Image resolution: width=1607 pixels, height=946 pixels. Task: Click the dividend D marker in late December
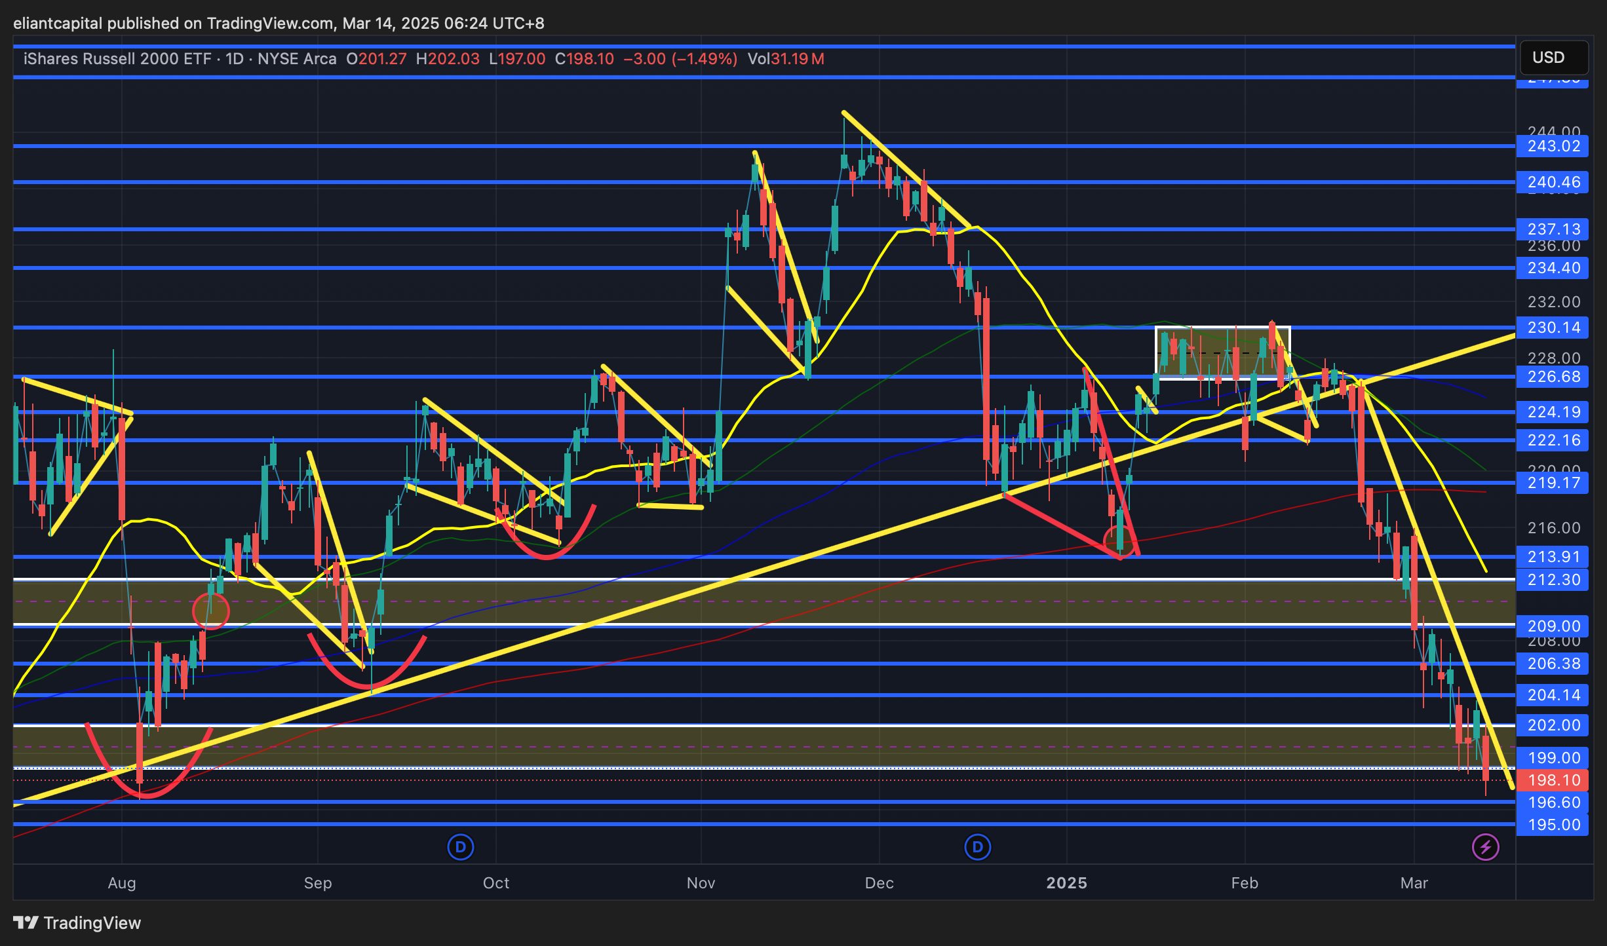pyautogui.click(x=977, y=847)
